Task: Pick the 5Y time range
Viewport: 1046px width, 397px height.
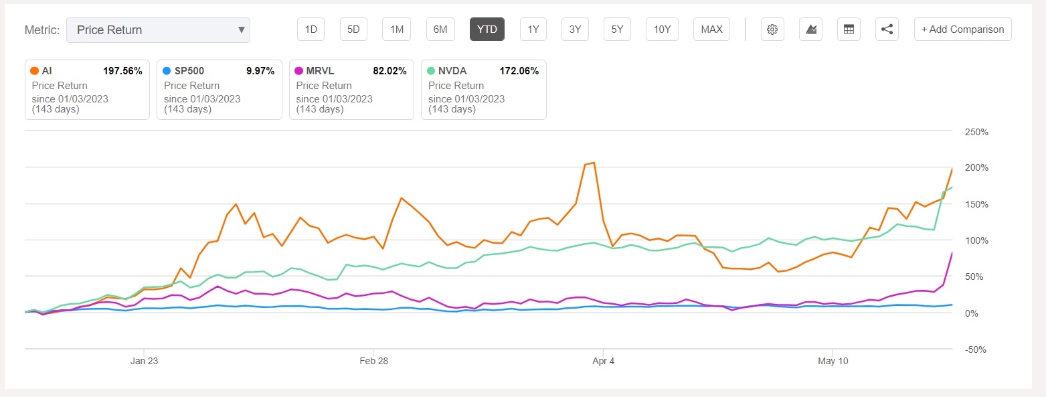Action: click(x=617, y=29)
